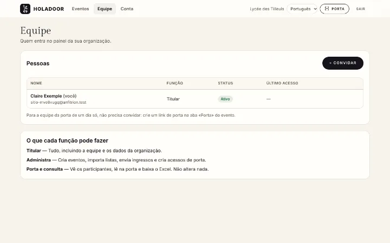Viewport: 390px width, 243px height.
Task: Switch to the Equipe tab
Action: click(x=105, y=9)
